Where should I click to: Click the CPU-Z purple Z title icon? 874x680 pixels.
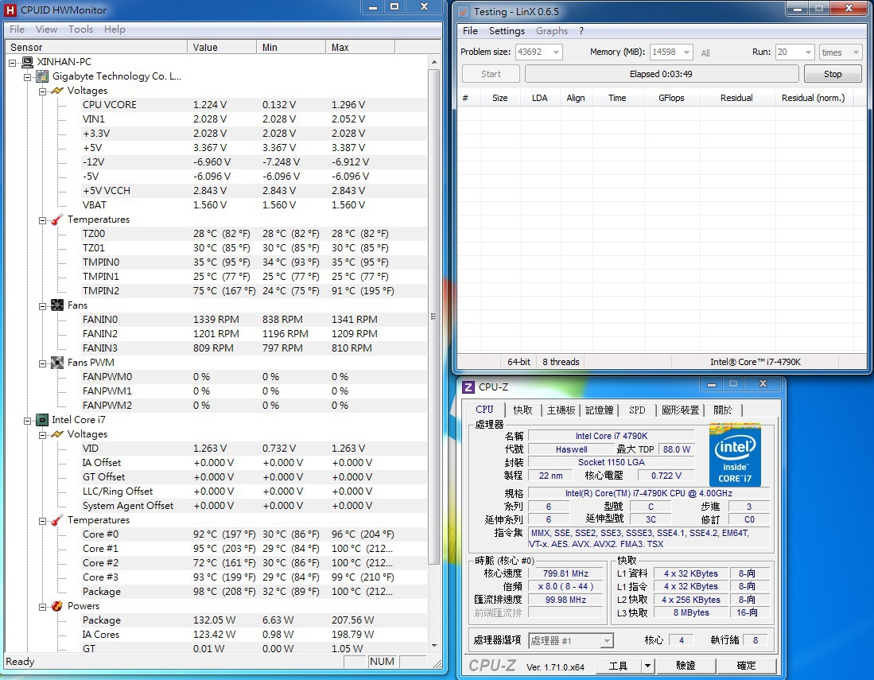[x=468, y=387]
